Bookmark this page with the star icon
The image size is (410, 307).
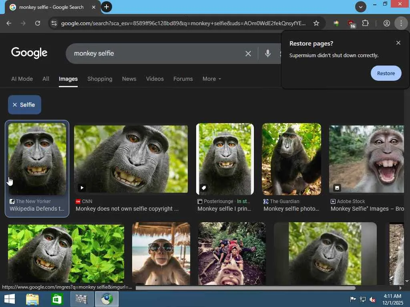click(316, 23)
